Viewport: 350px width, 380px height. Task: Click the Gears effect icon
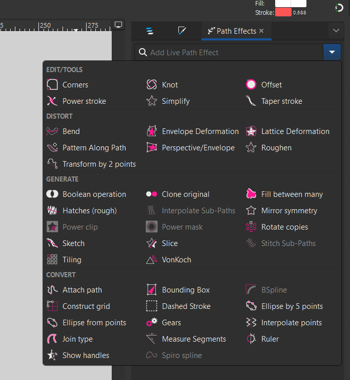[x=152, y=323]
